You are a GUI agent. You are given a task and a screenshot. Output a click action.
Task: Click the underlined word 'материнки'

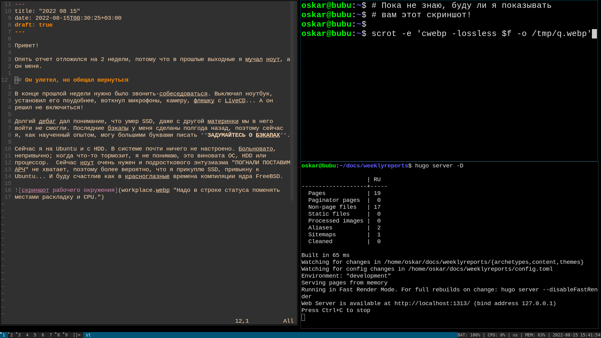click(223, 121)
